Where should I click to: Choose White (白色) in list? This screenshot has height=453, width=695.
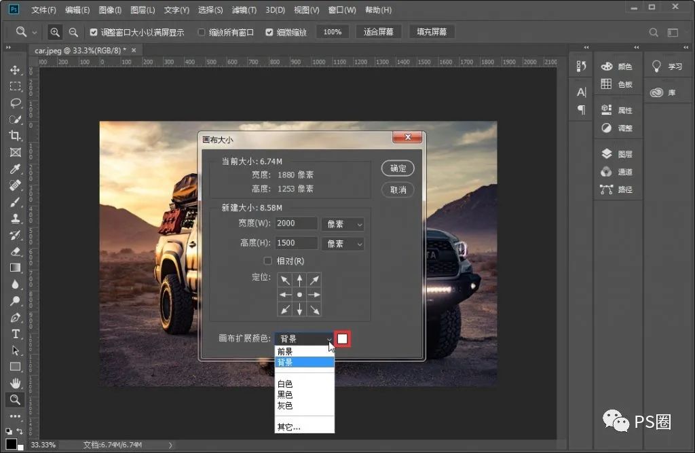pyautogui.click(x=305, y=384)
